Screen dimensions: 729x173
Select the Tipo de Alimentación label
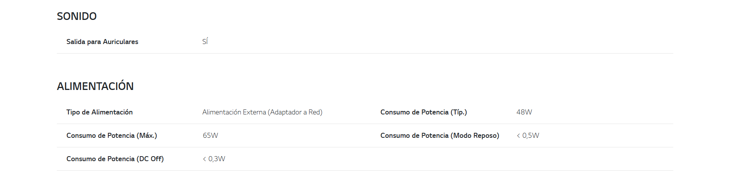[x=99, y=112]
